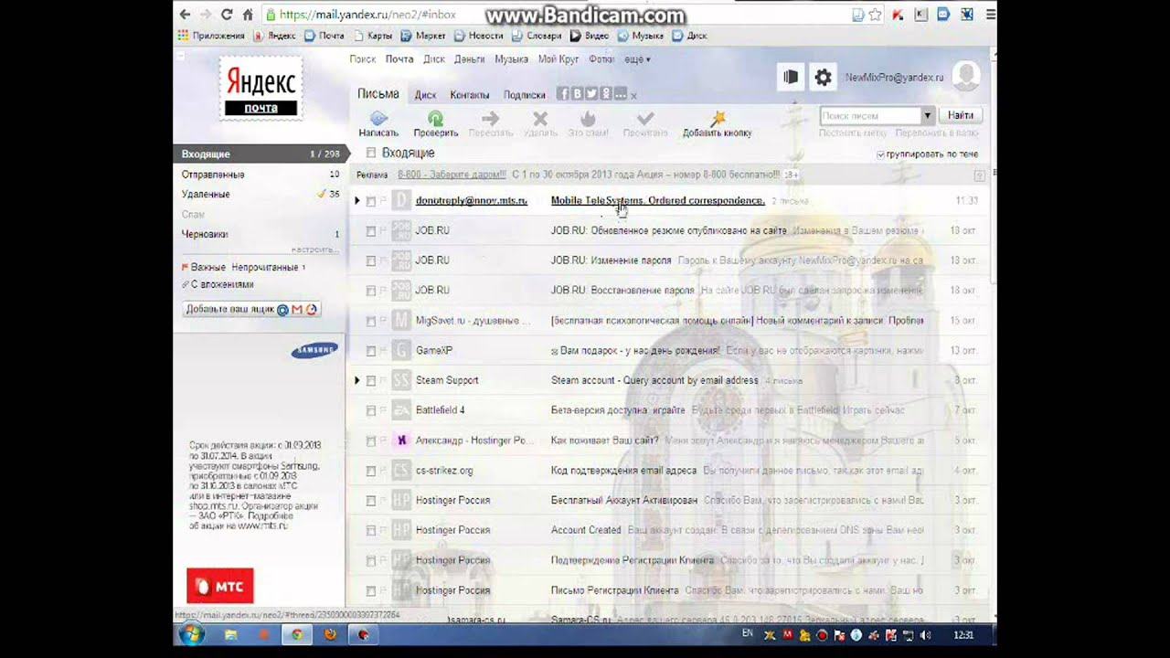The image size is (1170, 658).
Task: Open the Деньги service link
Action: click(x=469, y=59)
